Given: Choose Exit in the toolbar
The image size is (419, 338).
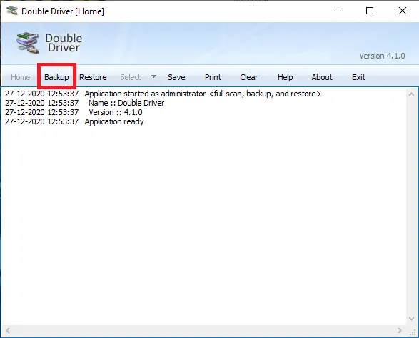Looking at the screenshot, I should [358, 77].
